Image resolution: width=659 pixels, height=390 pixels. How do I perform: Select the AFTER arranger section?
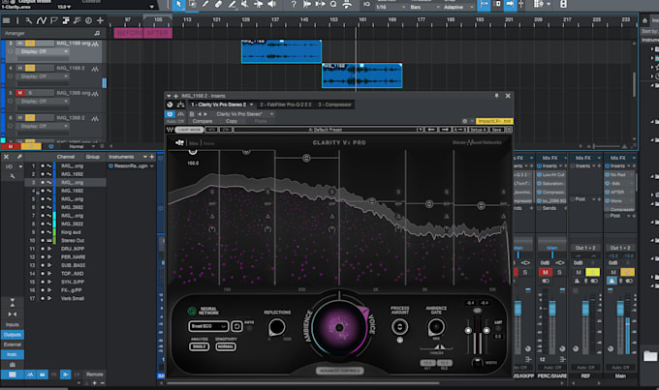coord(158,33)
